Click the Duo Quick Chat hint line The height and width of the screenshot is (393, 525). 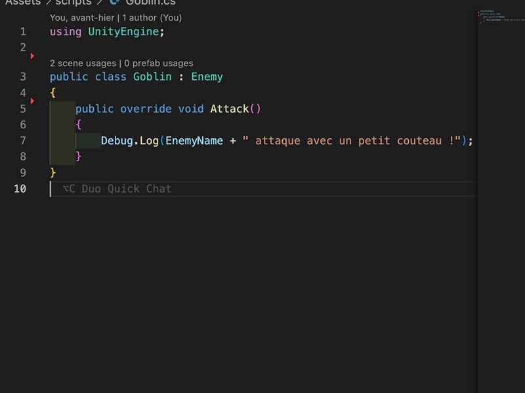[x=117, y=189]
